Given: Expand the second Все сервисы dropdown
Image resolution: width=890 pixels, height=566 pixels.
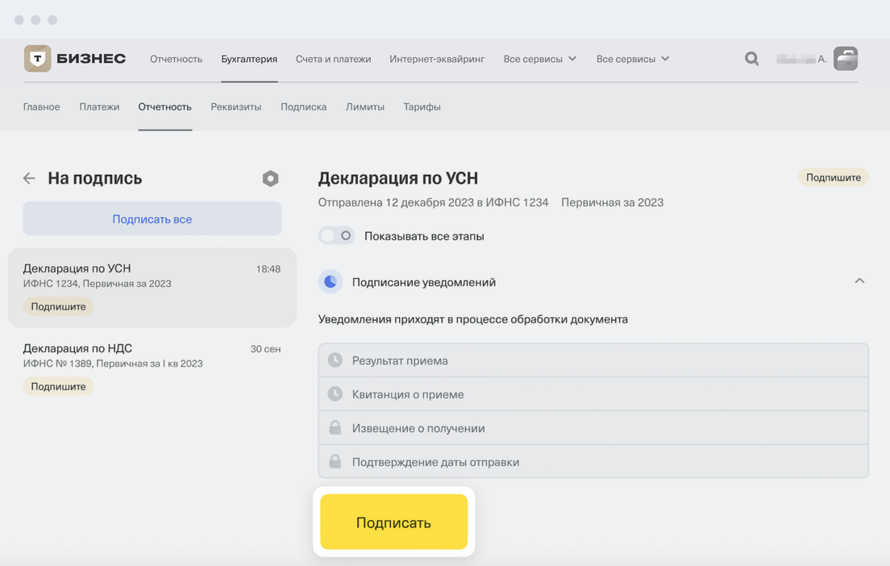Looking at the screenshot, I should 632,59.
